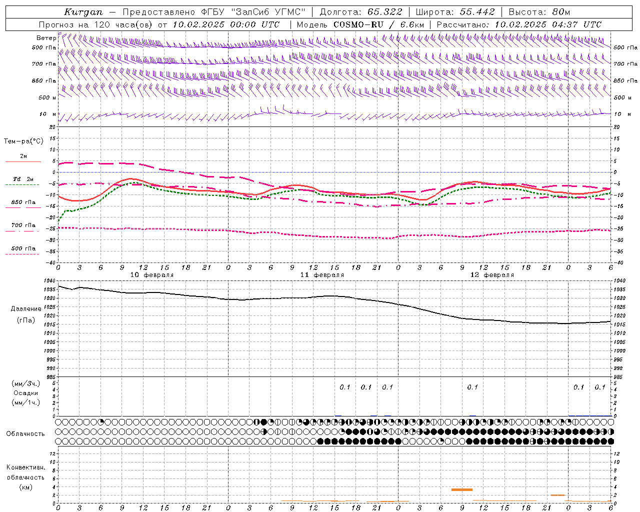Select the 500 гПа temperature legend entry

coord(23,248)
